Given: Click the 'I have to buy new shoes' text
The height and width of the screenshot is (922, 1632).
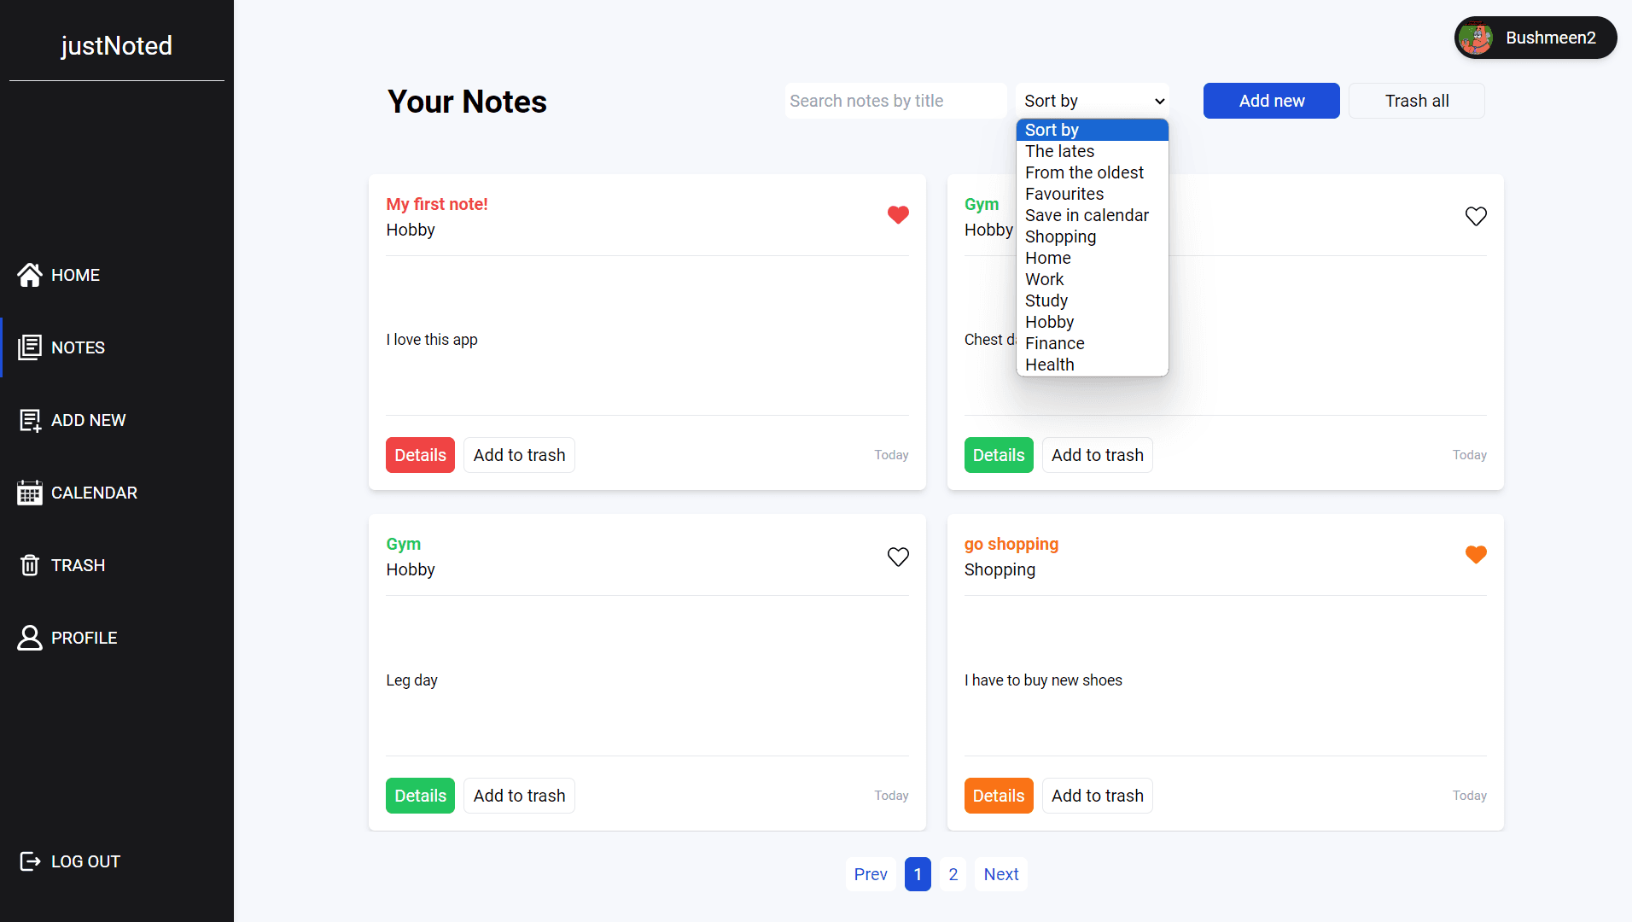Looking at the screenshot, I should pyautogui.click(x=1043, y=680).
